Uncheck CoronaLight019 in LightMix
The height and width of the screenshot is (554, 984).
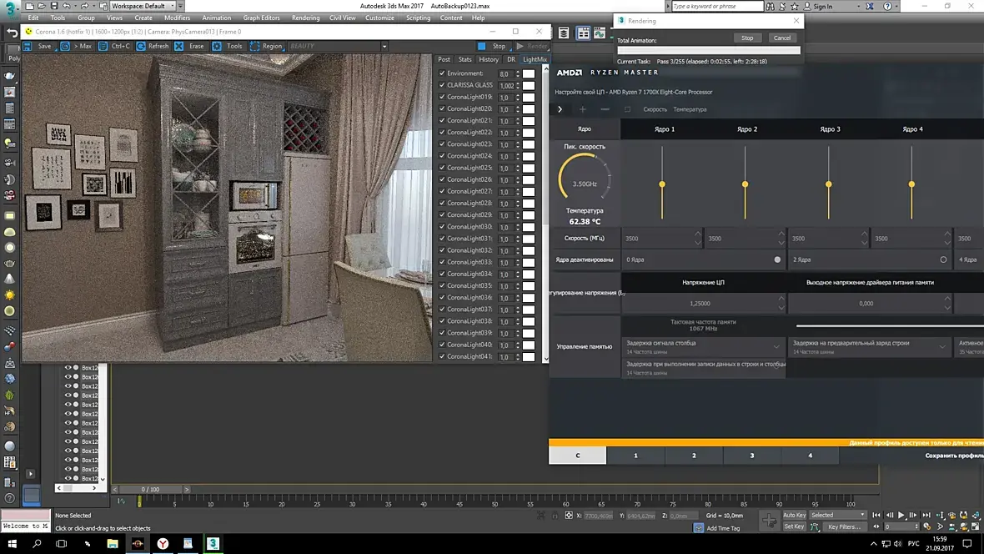[x=442, y=97]
